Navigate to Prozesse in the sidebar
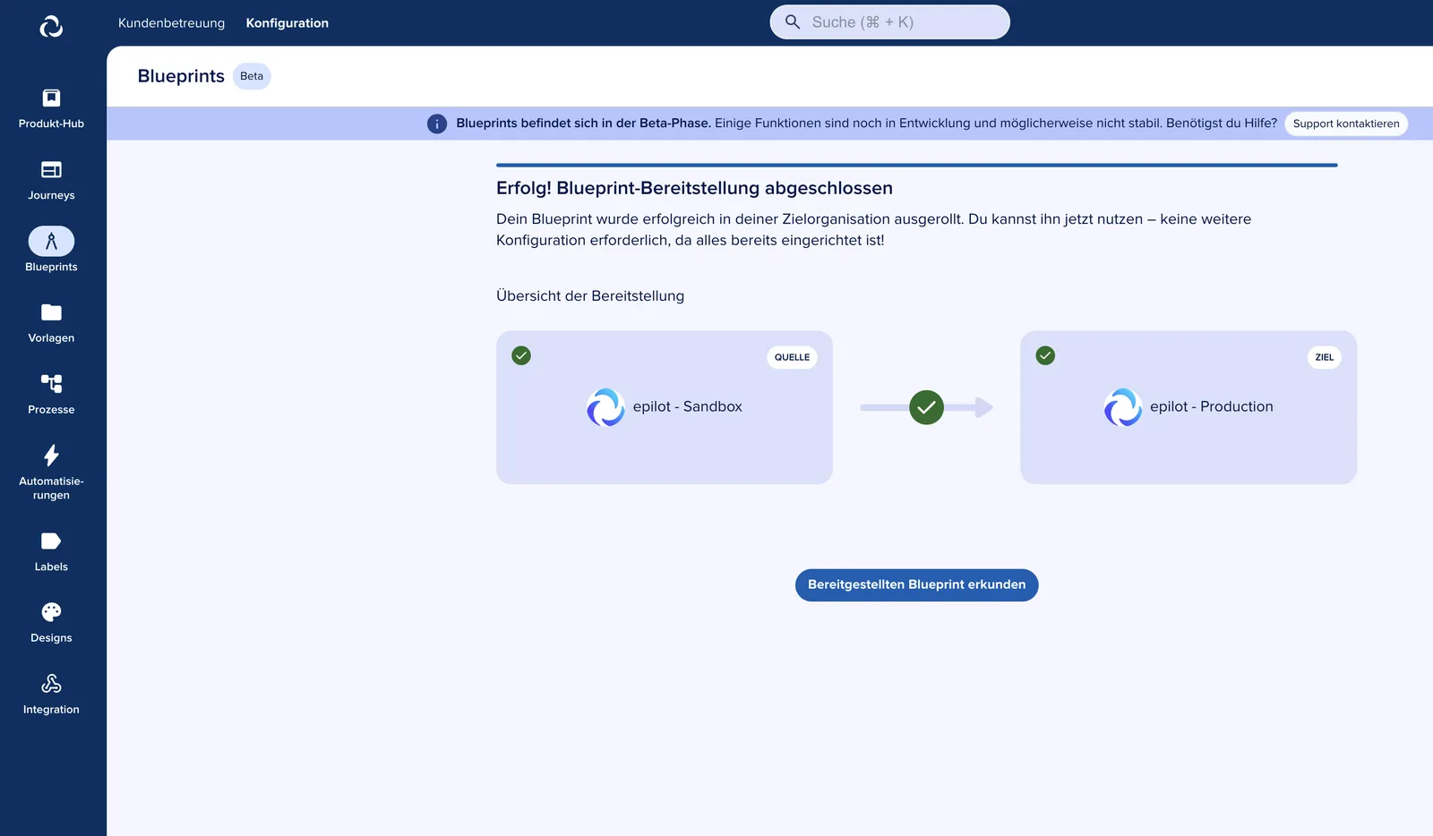1433x836 pixels. point(51,395)
